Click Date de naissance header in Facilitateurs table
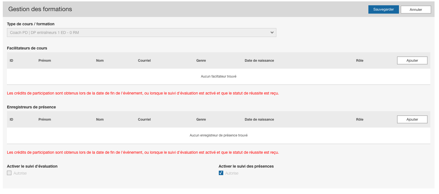 (259, 61)
